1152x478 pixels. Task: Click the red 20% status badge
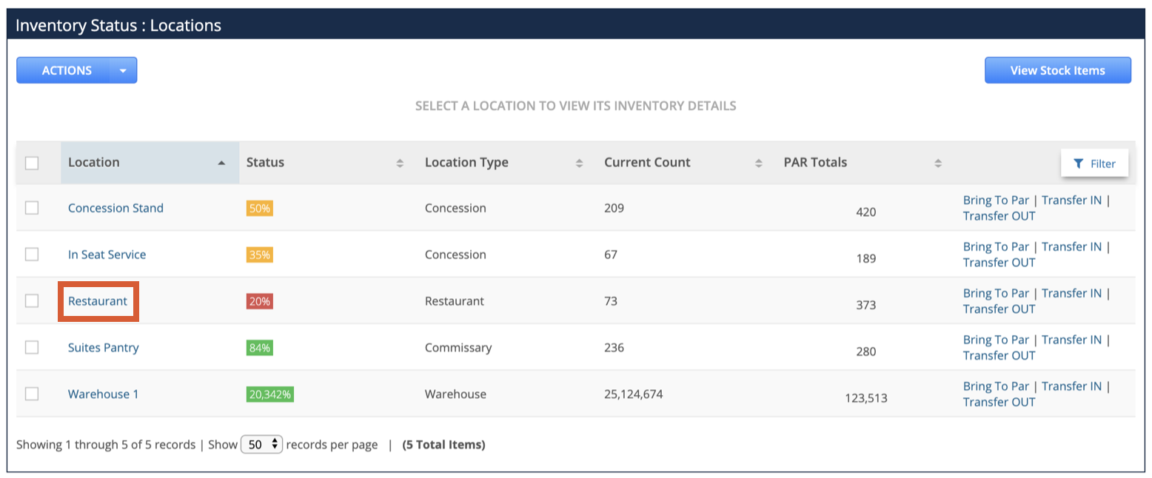[x=259, y=300]
